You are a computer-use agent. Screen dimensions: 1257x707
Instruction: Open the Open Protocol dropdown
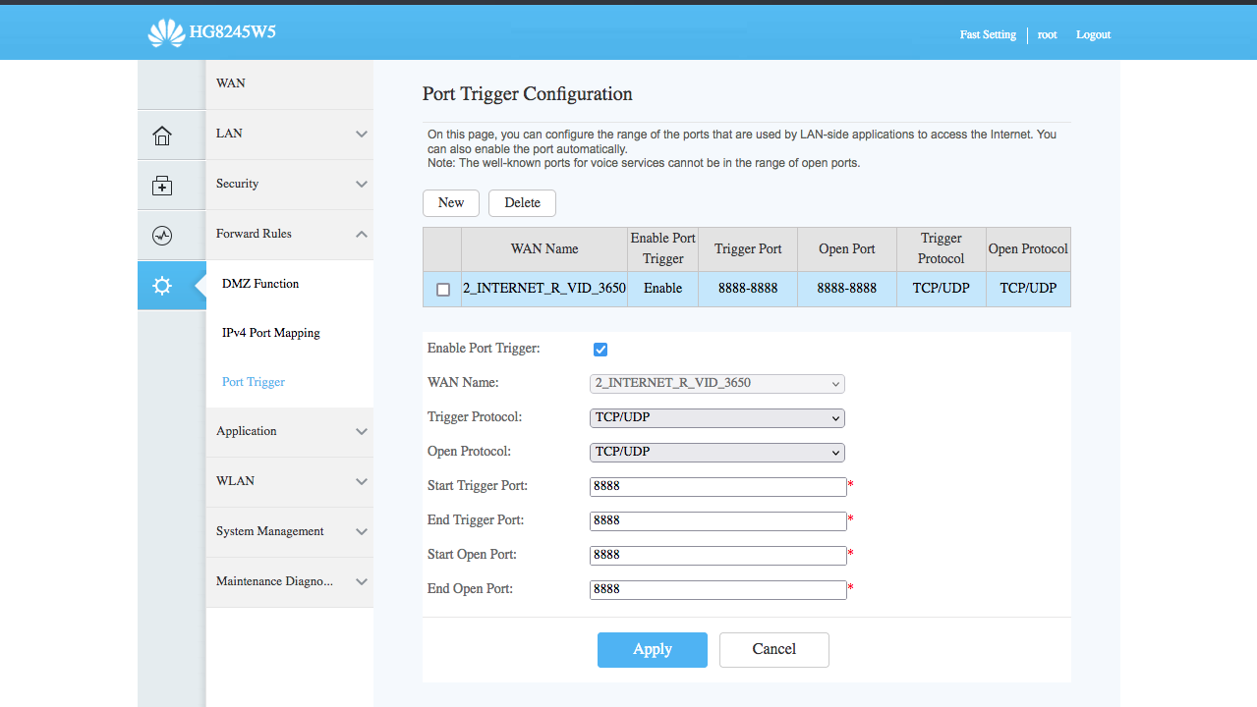pyautogui.click(x=716, y=452)
